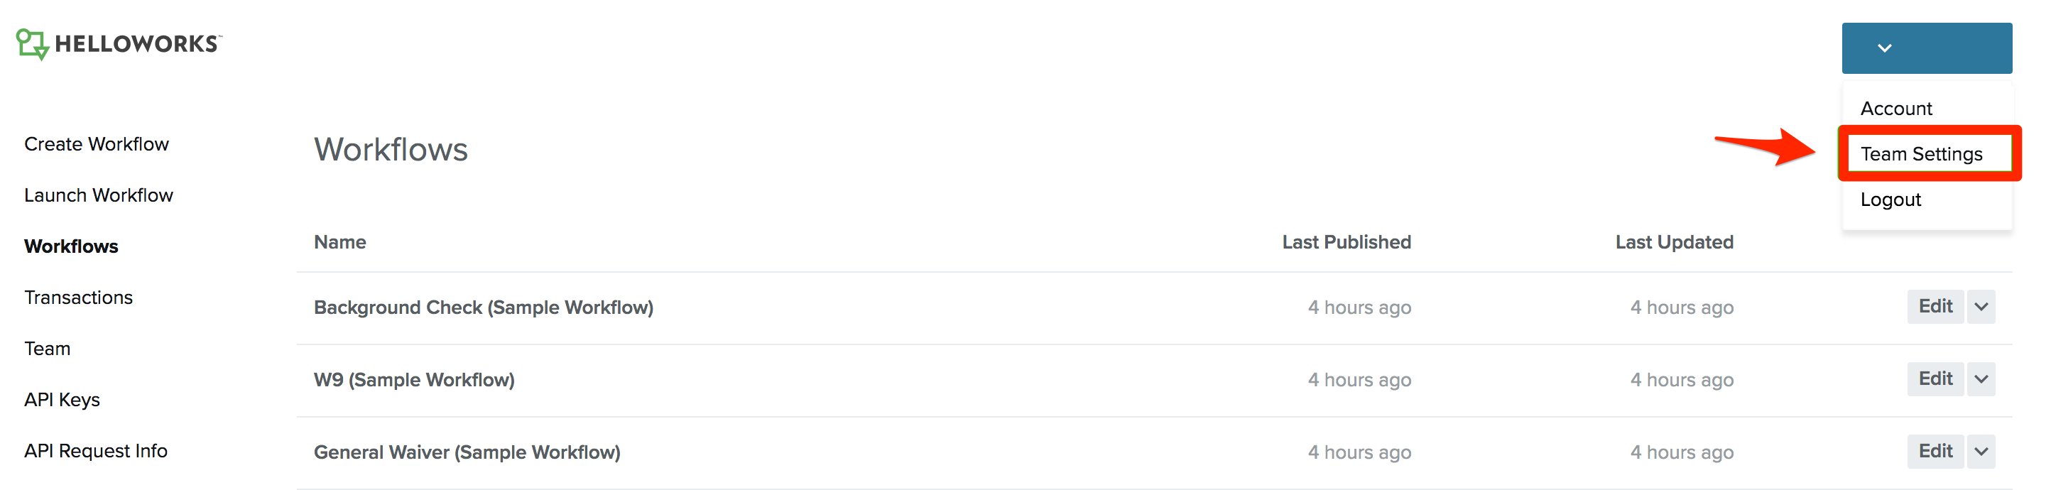Open the blue user account dropdown
2051x490 pixels.
coord(1926,48)
